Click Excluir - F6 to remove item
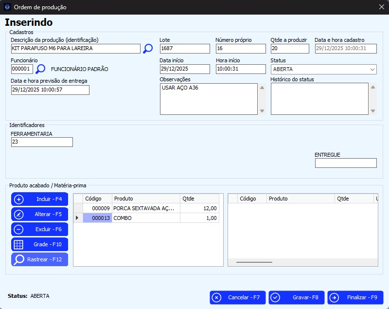This screenshot has width=389, height=309. (40, 229)
